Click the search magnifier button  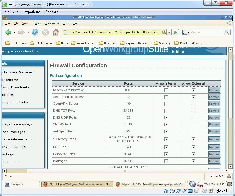point(227,32)
